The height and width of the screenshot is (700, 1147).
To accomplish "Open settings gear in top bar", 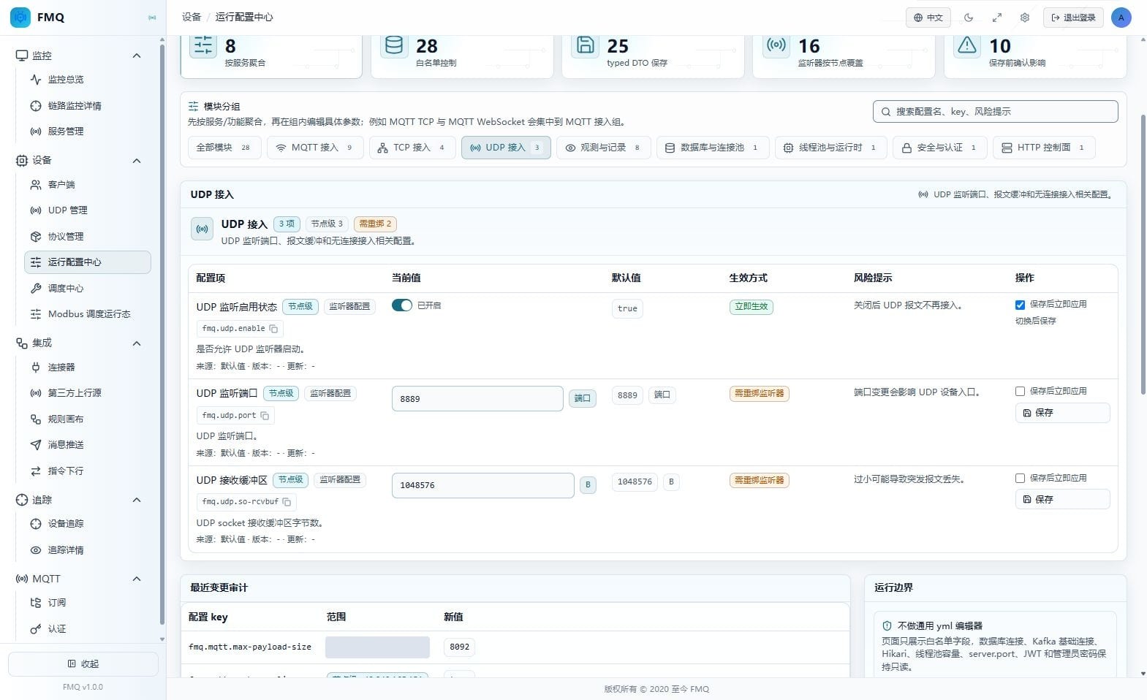I will tap(1025, 18).
